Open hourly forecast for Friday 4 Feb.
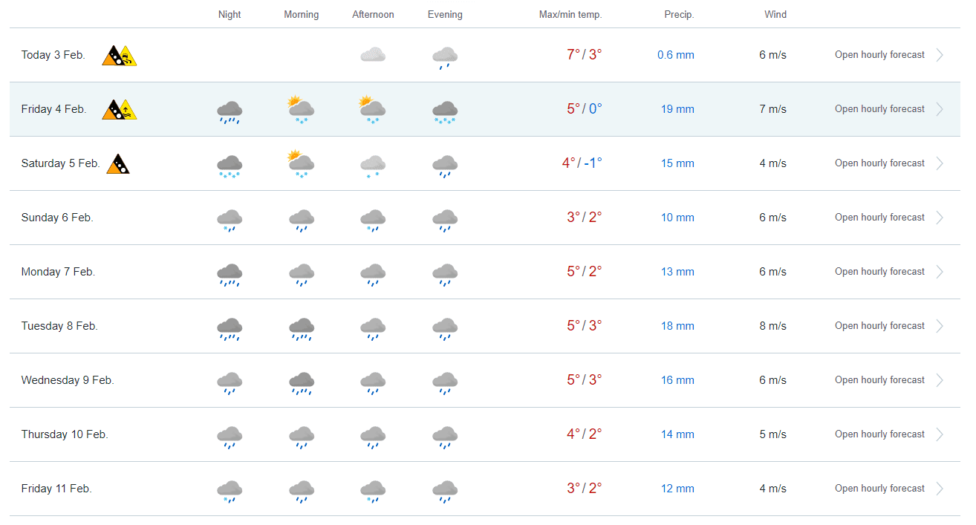 click(x=879, y=109)
